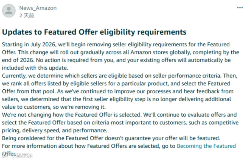Click the phrase 'end of 2026' in first paragraph

(18, 60)
